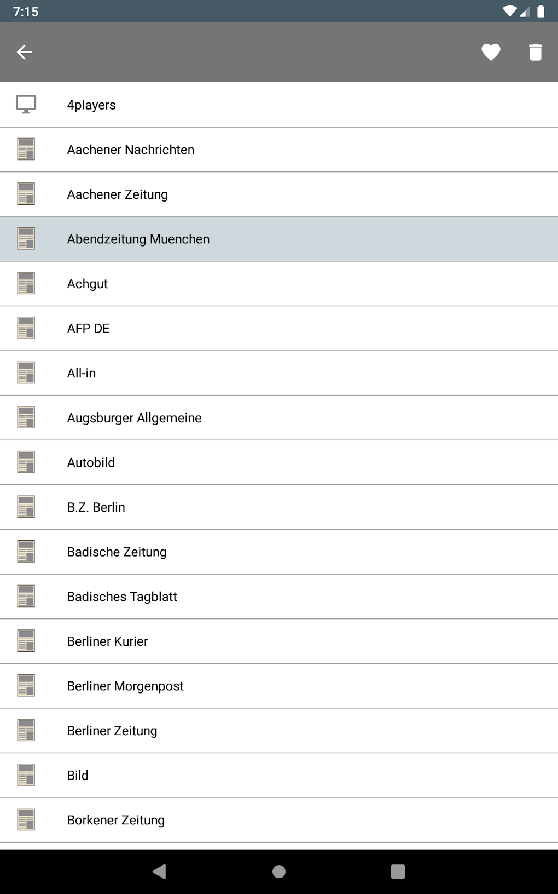Choose AFP DE news source
The width and height of the screenshot is (558, 894).
click(89, 329)
